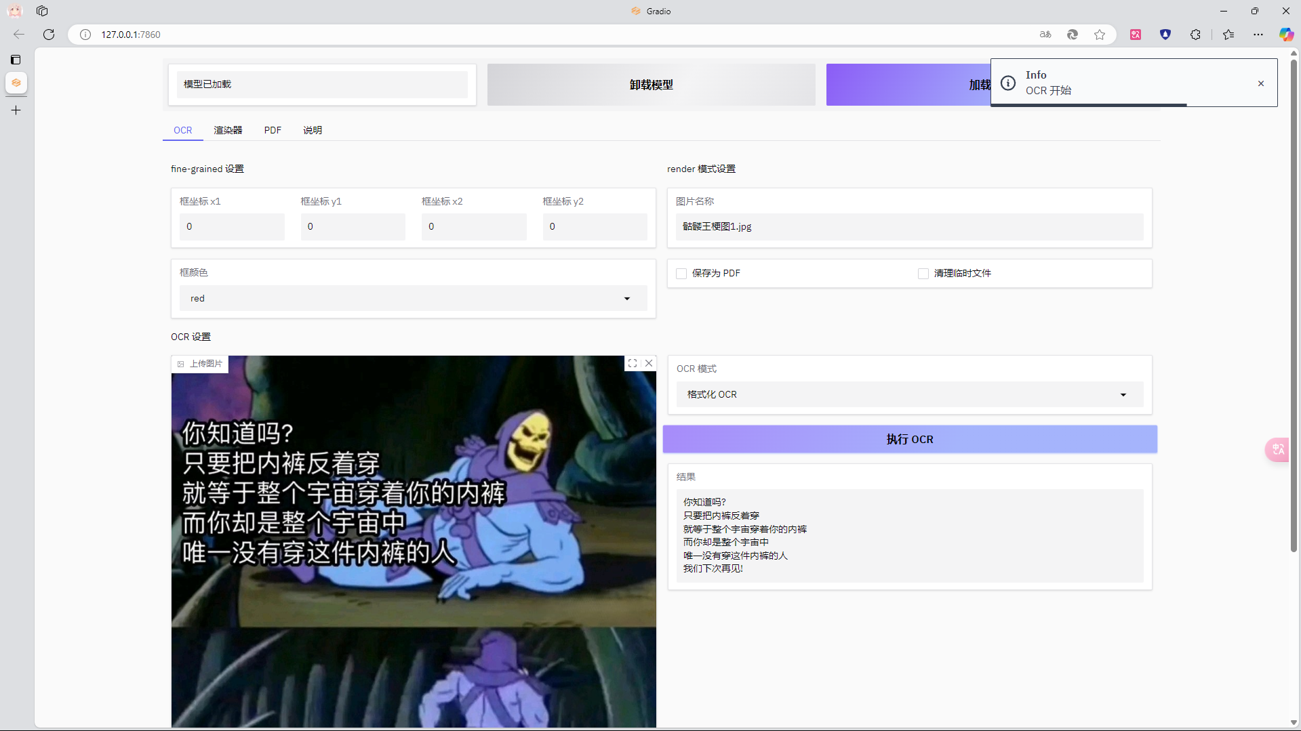
Task: Click the 'render 模式设置' heading
Action: [x=701, y=169]
